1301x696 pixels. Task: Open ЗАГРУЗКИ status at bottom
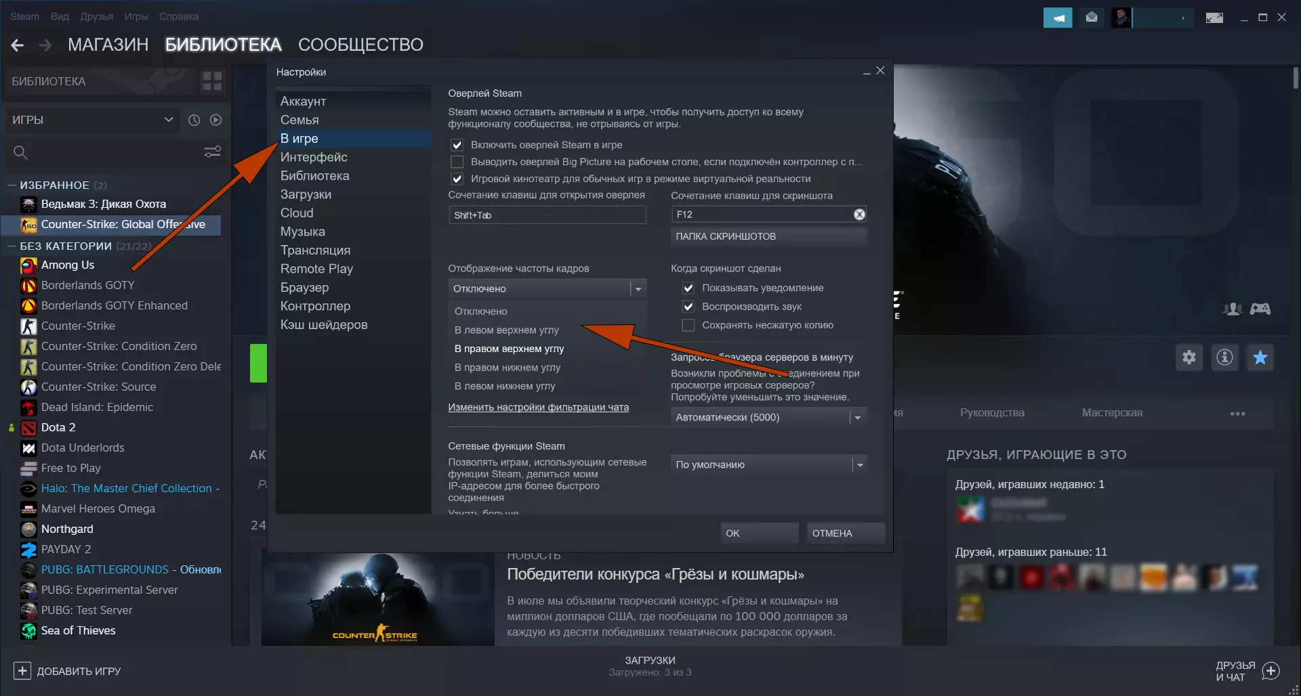click(x=650, y=666)
